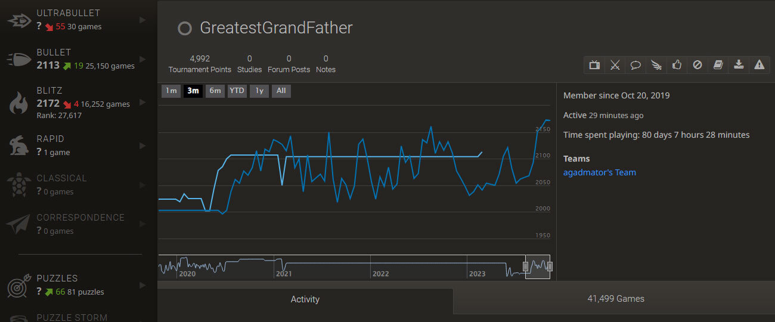The width and height of the screenshot is (775, 322).
Task: Click the Rapid rabbit icon
Action: pos(18,145)
